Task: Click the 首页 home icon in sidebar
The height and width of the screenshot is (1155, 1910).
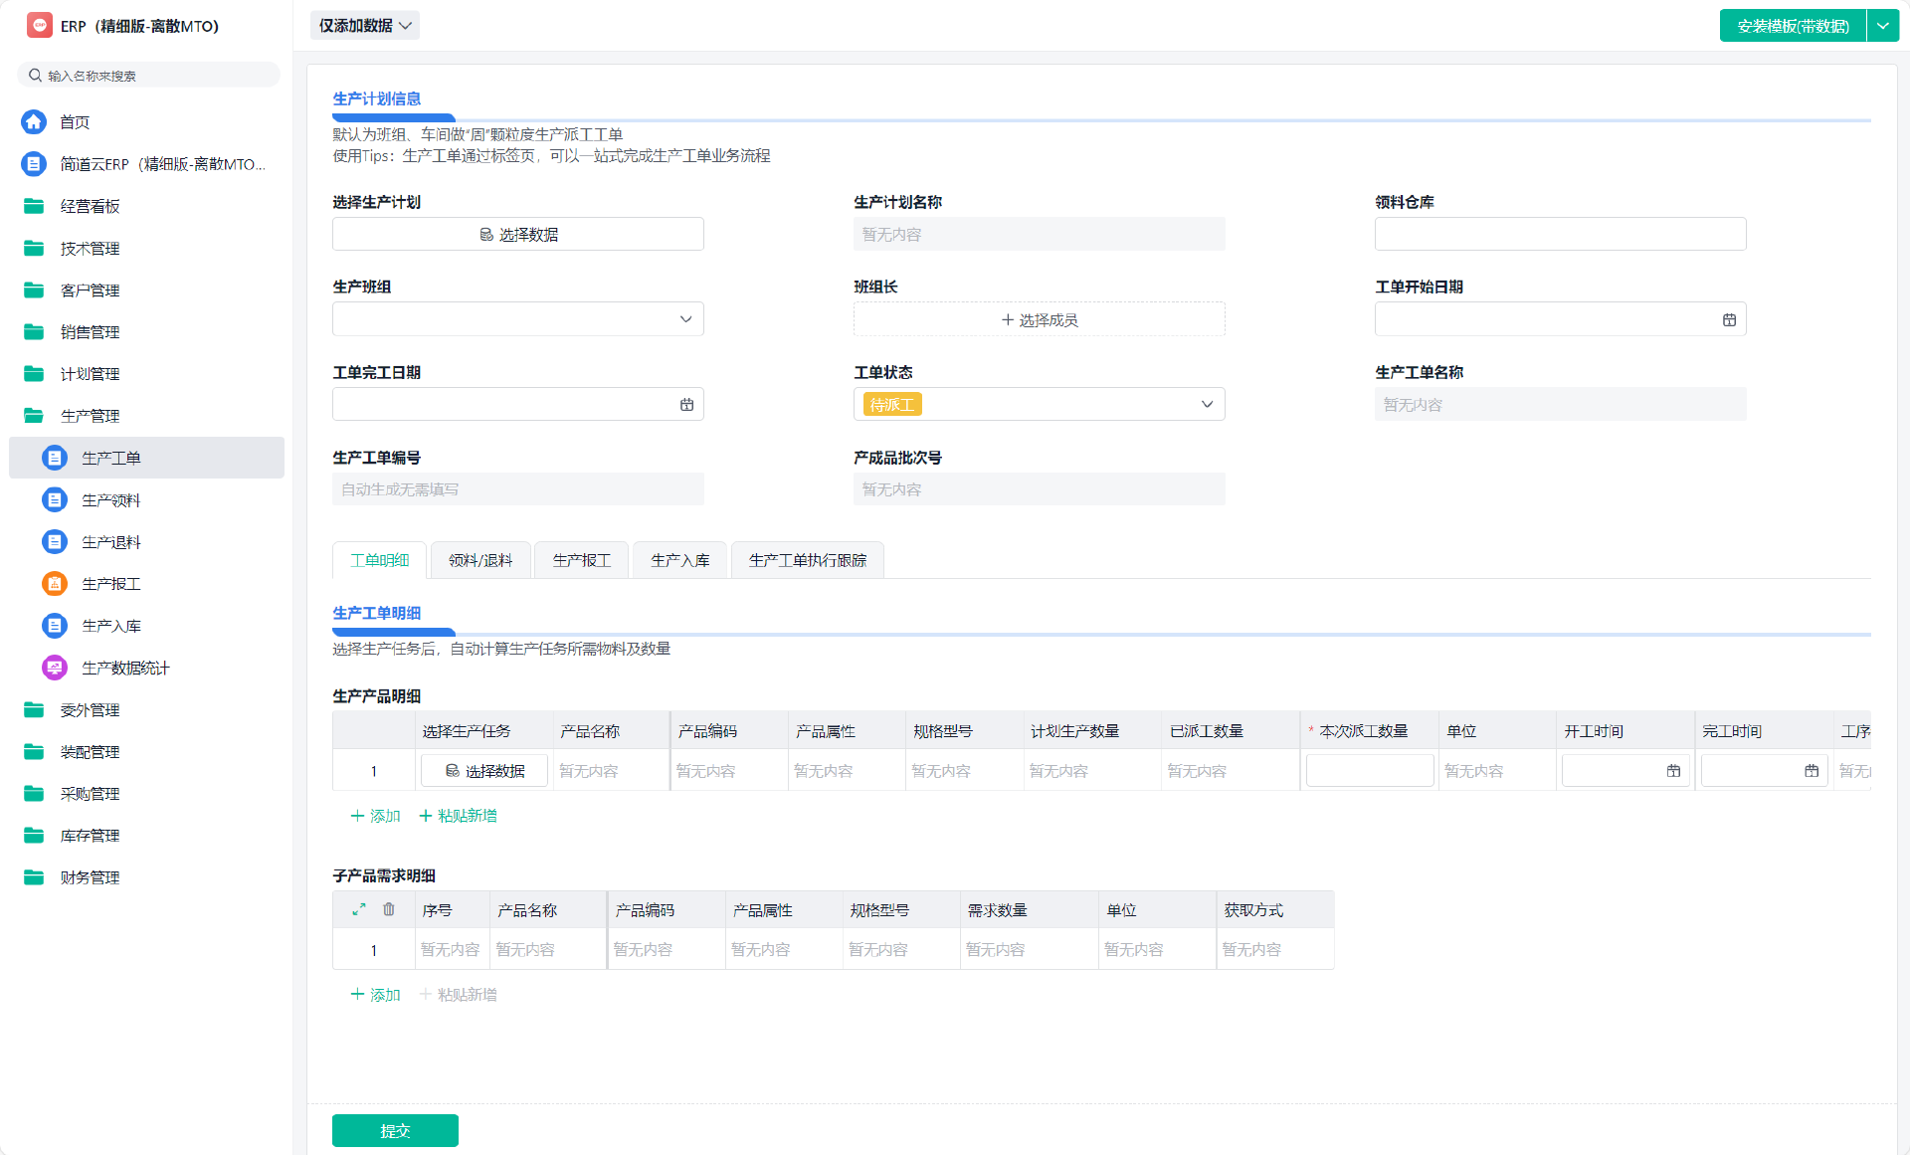Action: [34, 121]
